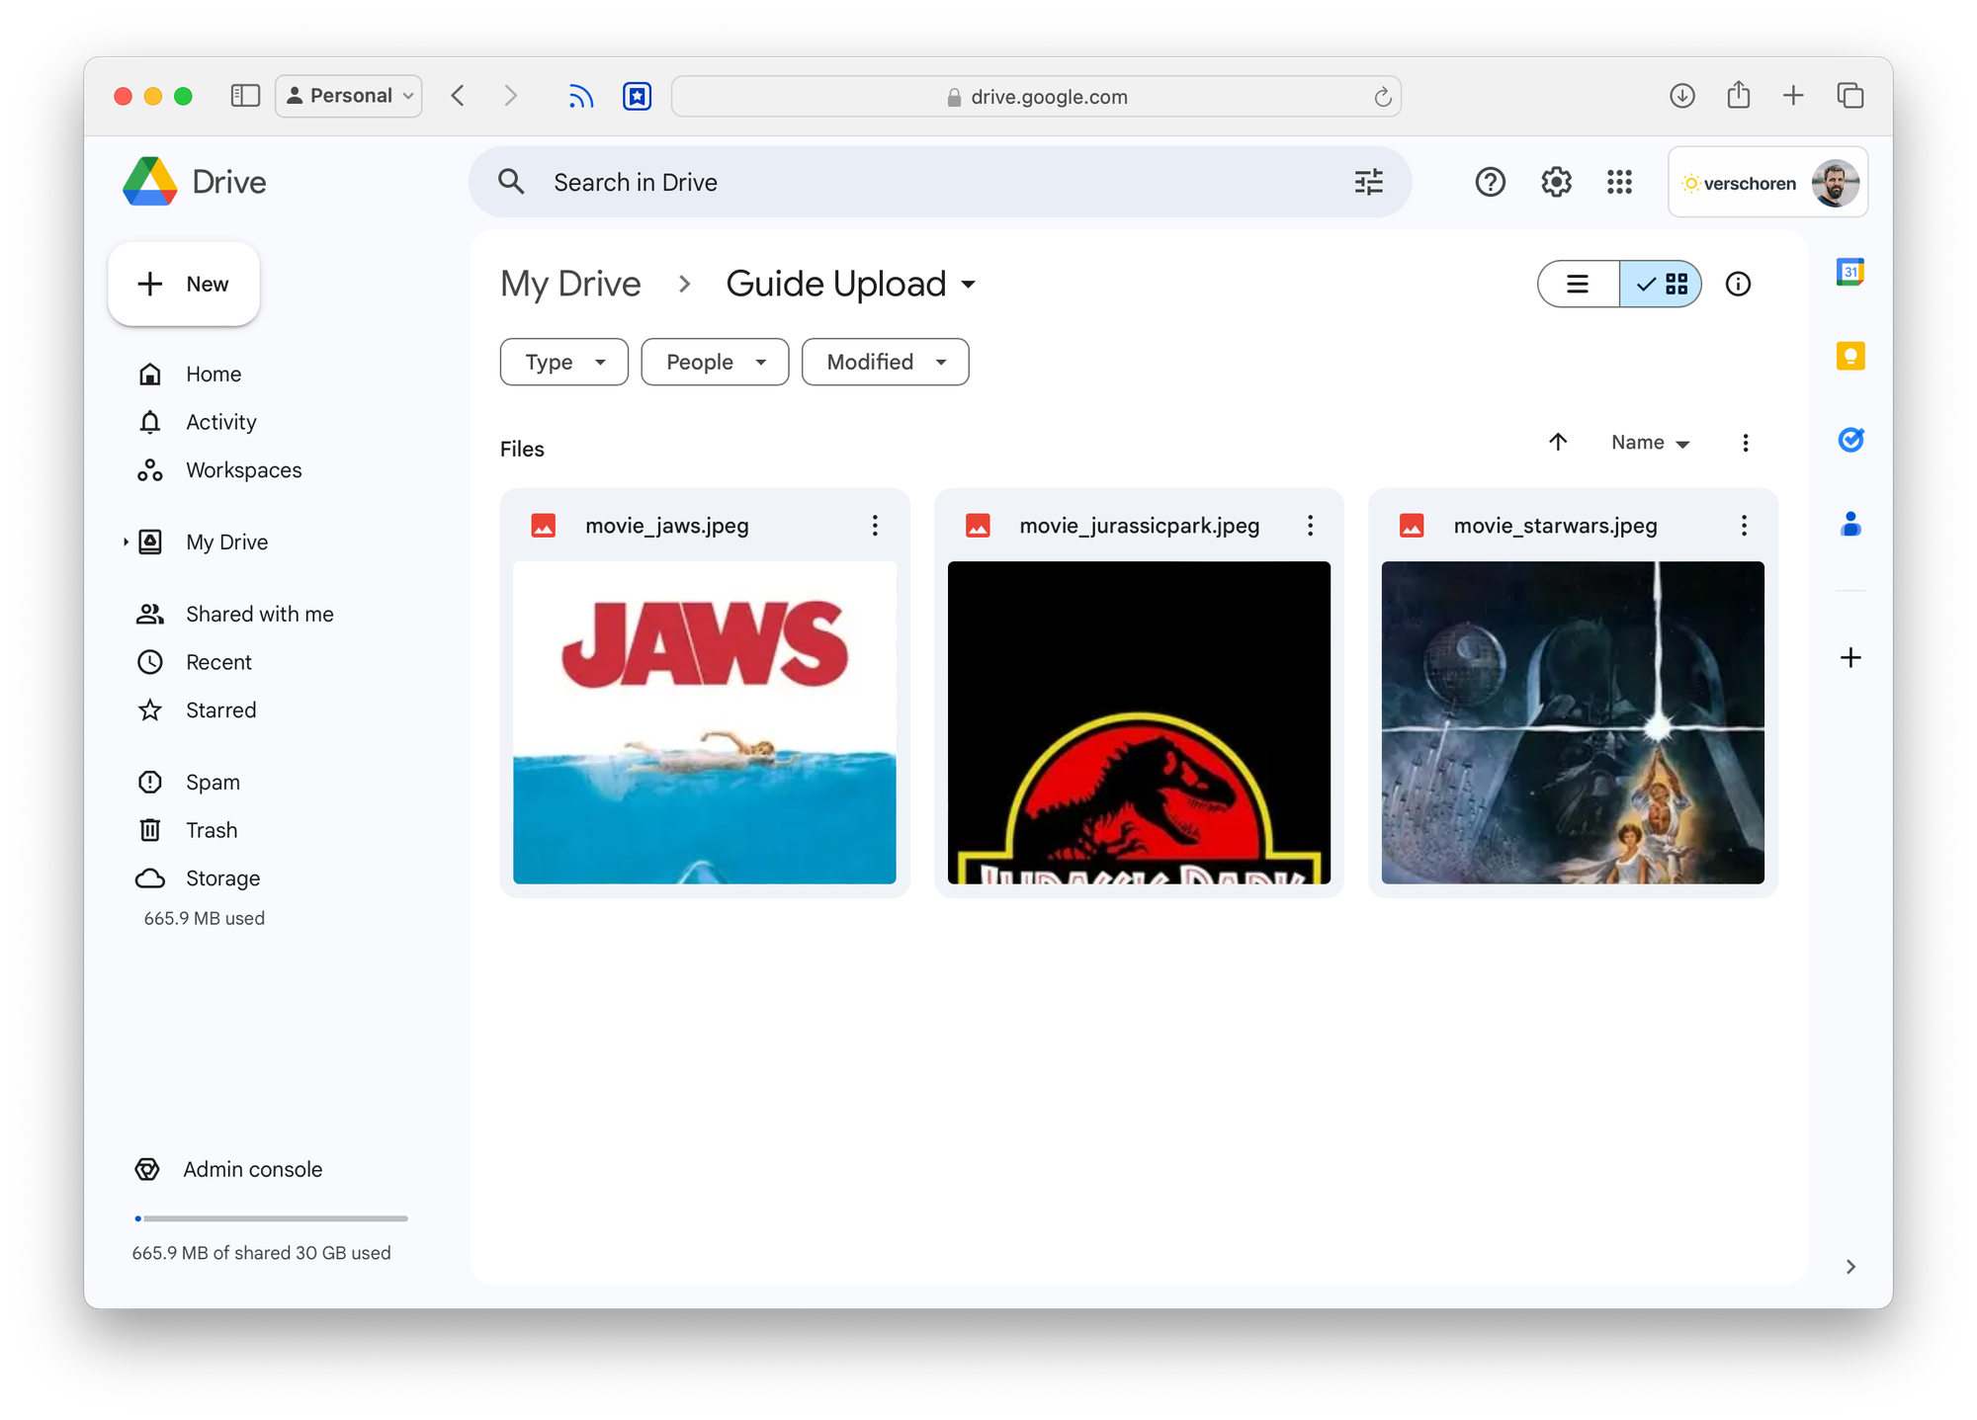Expand the My Drive tree arrow
The image size is (1977, 1420).
coord(126,542)
